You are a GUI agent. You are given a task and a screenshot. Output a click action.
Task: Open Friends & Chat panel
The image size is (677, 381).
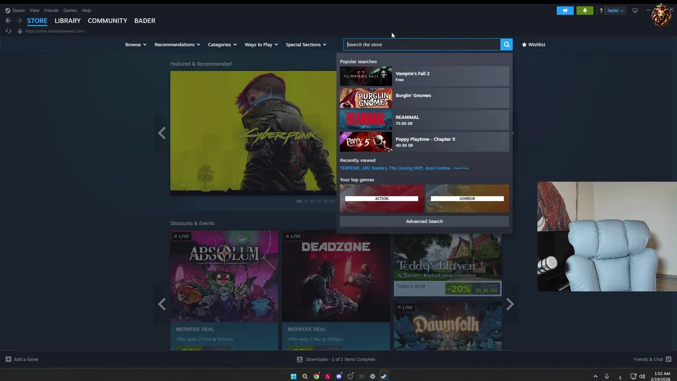pos(652,359)
